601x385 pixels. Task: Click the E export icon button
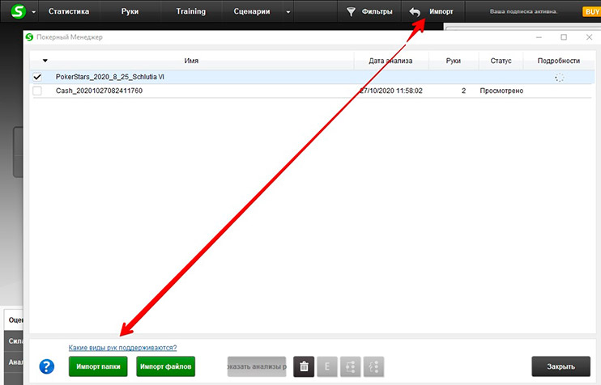pyautogui.click(x=328, y=367)
